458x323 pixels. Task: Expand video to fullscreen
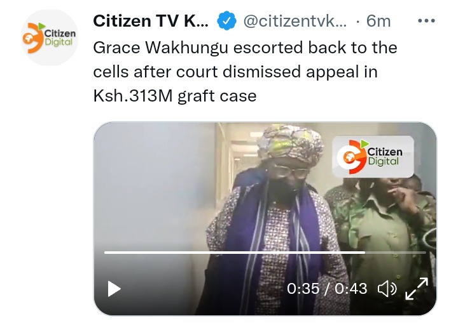(417, 289)
